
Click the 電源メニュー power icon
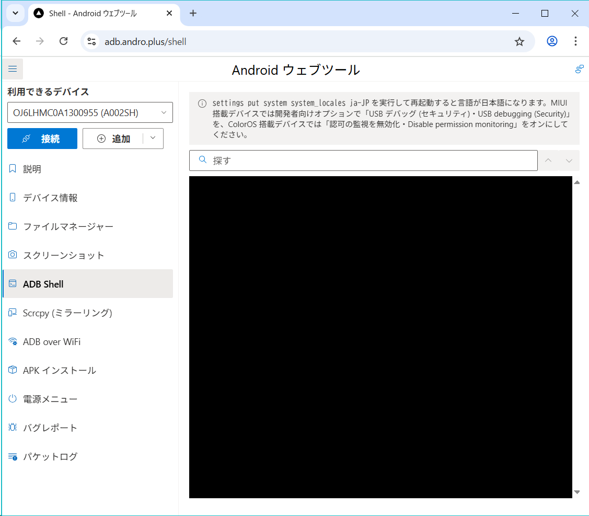click(13, 399)
